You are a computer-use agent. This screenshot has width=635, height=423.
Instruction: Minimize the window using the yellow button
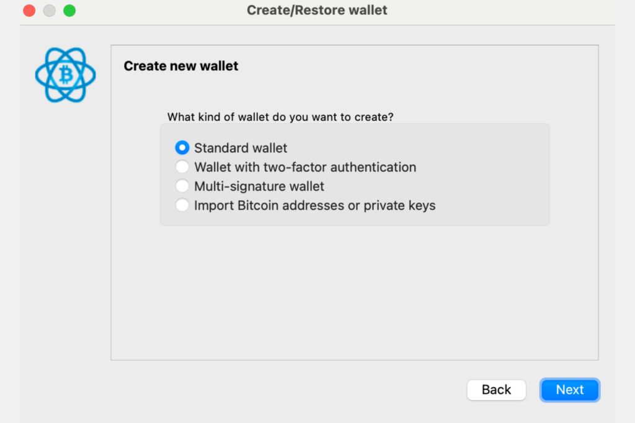coord(49,11)
